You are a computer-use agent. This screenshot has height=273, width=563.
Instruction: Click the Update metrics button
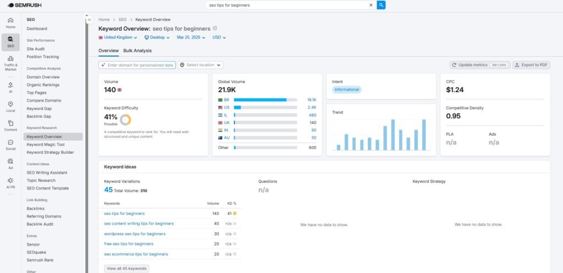point(479,65)
